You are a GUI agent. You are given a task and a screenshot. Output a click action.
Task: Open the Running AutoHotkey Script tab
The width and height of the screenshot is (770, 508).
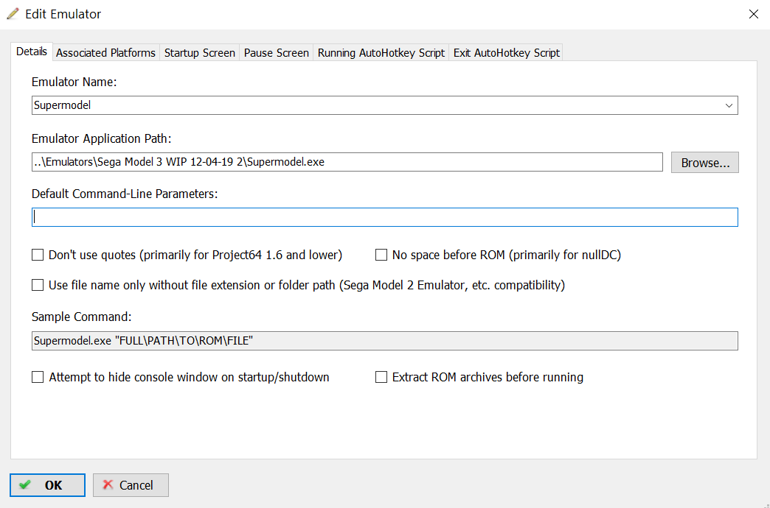click(x=381, y=53)
